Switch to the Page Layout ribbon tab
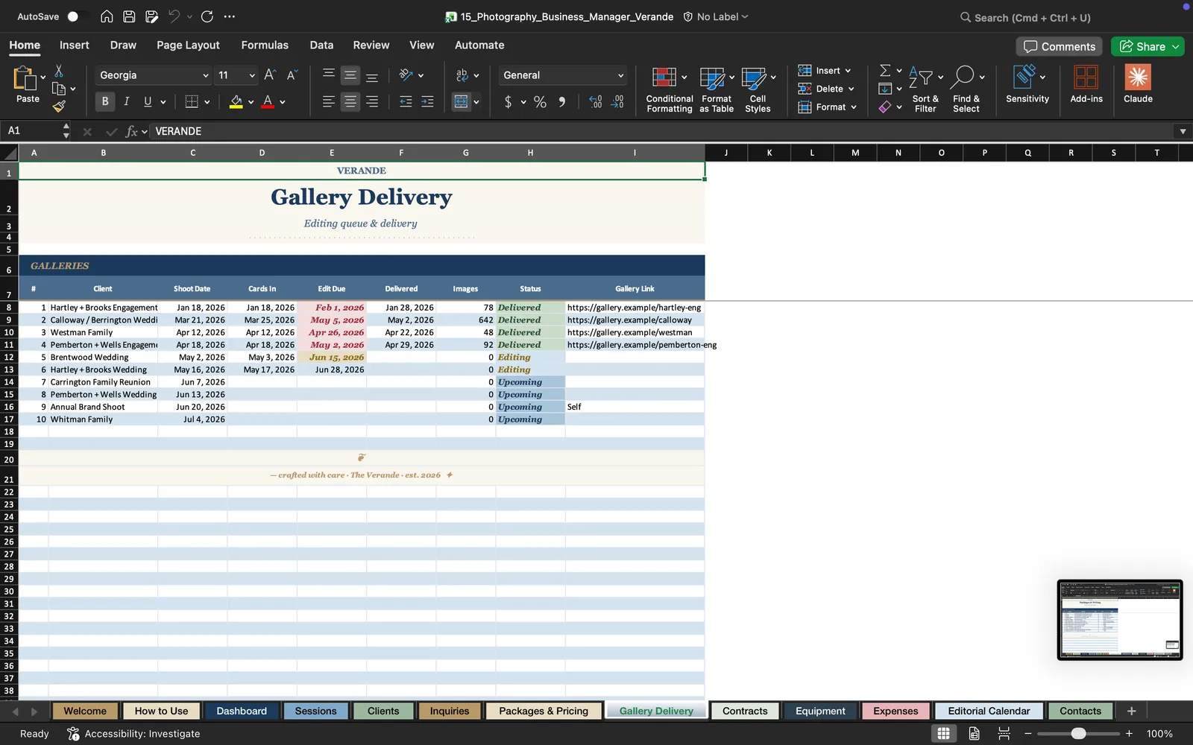The width and height of the screenshot is (1193, 745). [x=188, y=45]
